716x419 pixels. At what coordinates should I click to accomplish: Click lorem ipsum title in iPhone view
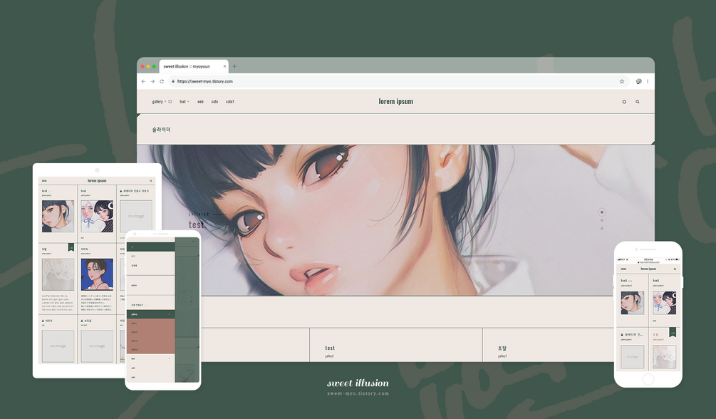[x=648, y=269]
